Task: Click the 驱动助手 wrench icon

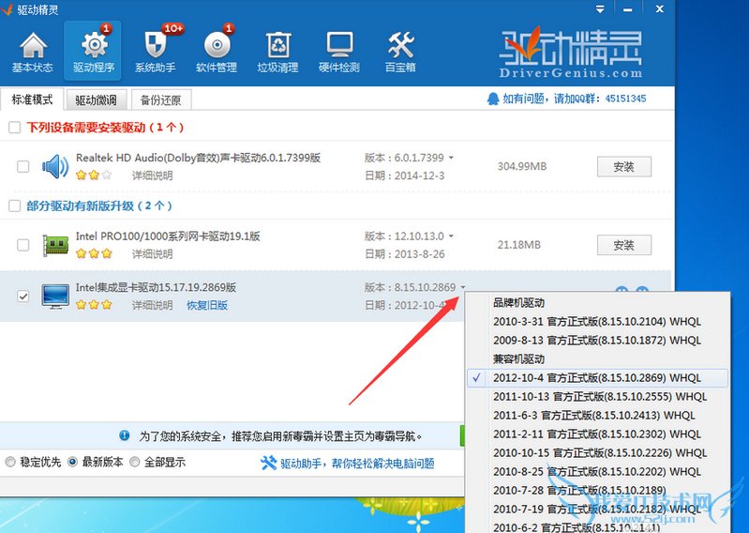Action: [x=268, y=463]
